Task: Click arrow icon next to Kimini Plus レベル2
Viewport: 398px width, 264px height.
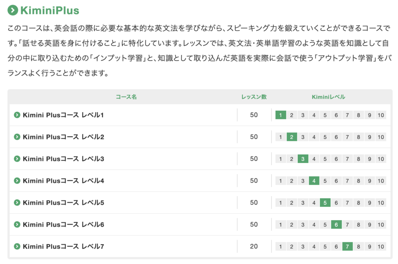Action: pyautogui.click(x=17, y=137)
